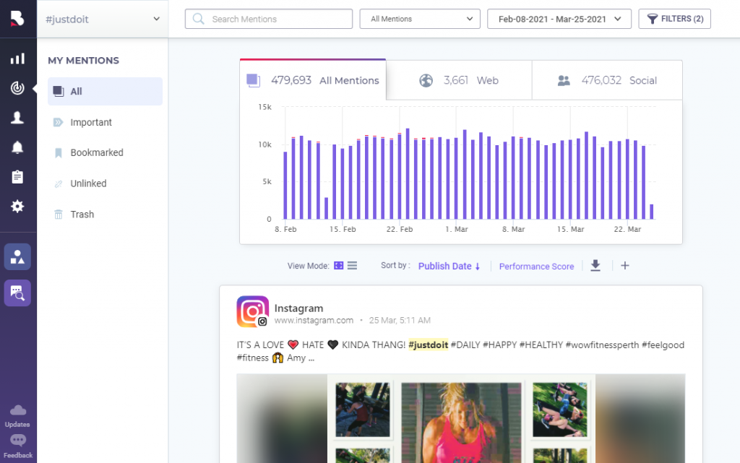This screenshot has width=740, height=463.
Task: Open the #justdoit project dropdown
Action: click(101, 18)
